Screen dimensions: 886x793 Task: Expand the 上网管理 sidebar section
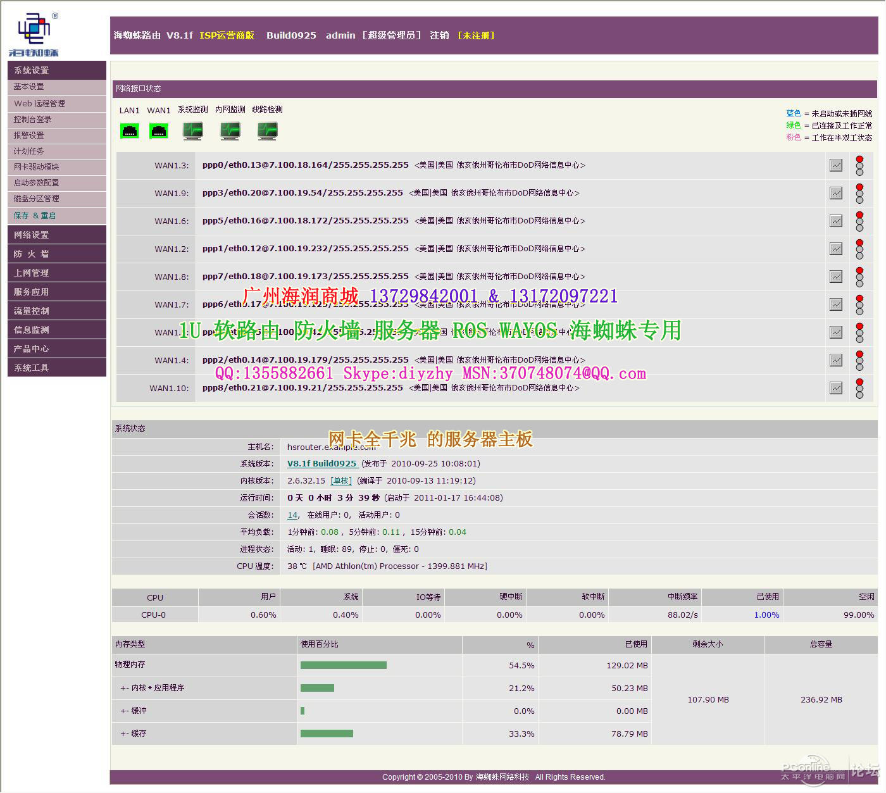pos(57,272)
